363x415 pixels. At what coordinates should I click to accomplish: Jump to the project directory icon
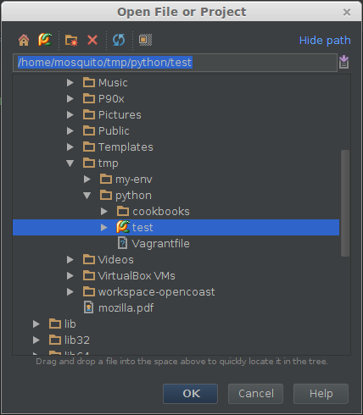tap(45, 40)
